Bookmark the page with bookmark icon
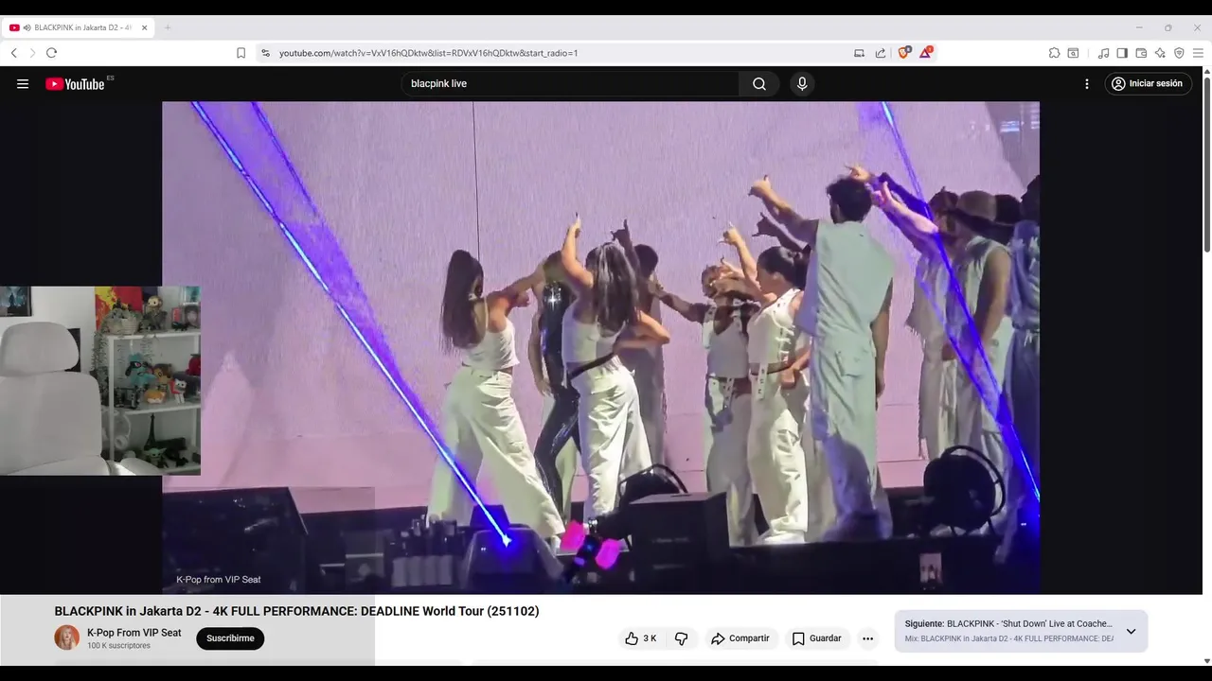1212x681 pixels. coord(241,53)
